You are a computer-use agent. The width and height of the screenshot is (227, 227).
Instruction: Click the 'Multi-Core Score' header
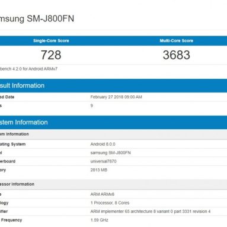177,41
